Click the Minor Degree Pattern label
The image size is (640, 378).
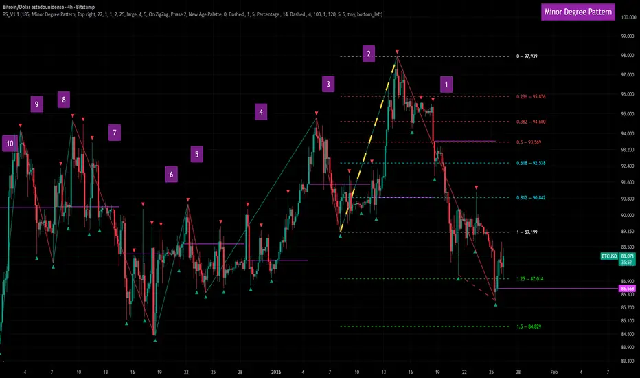tap(578, 12)
